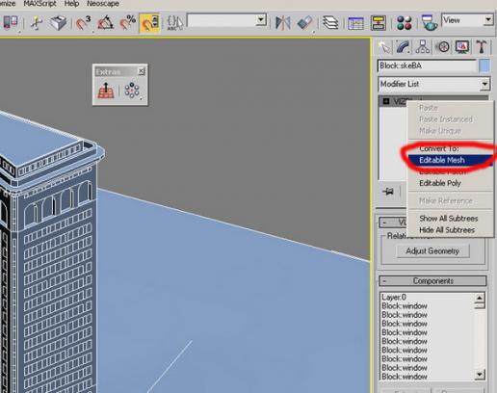Click the Curve Editor toolbar icon

pos(355,23)
